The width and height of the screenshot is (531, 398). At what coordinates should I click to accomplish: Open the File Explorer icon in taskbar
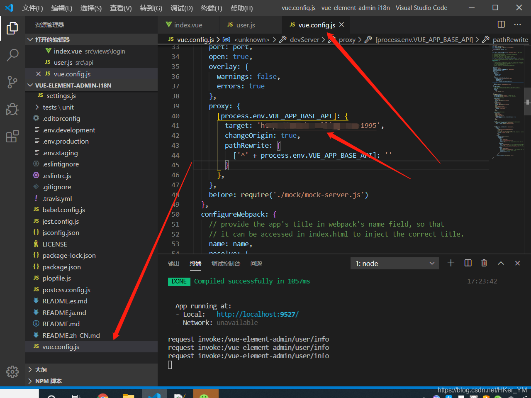tap(129, 395)
